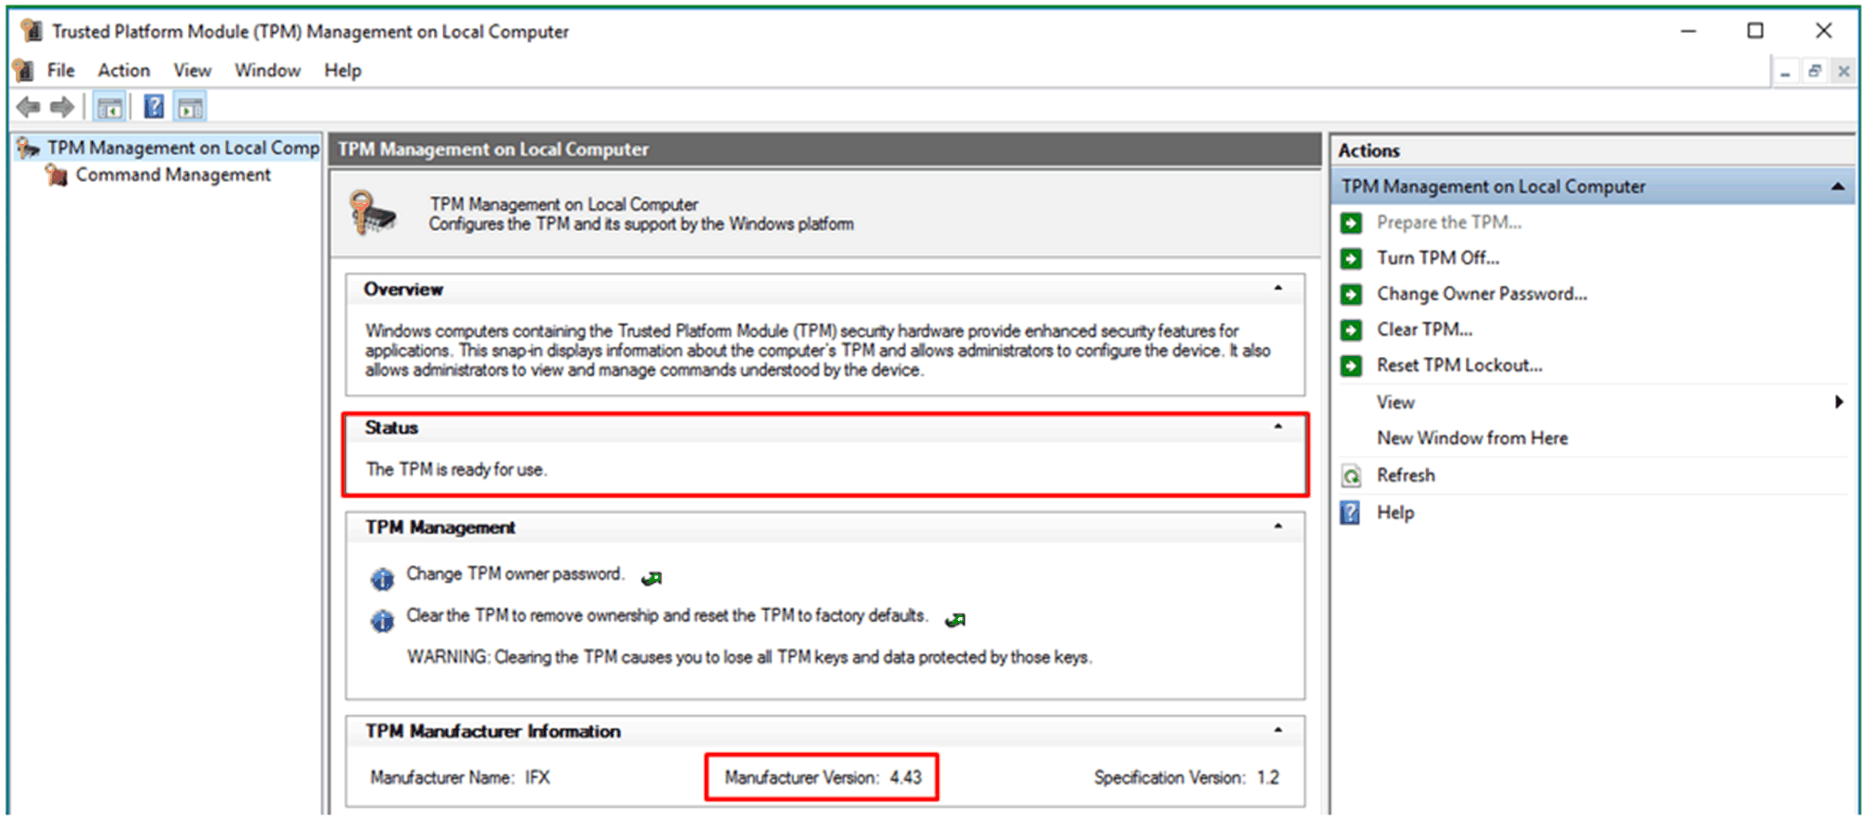
Task: Collapse TPM Manufacturer Information section
Action: tap(1278, 730)
